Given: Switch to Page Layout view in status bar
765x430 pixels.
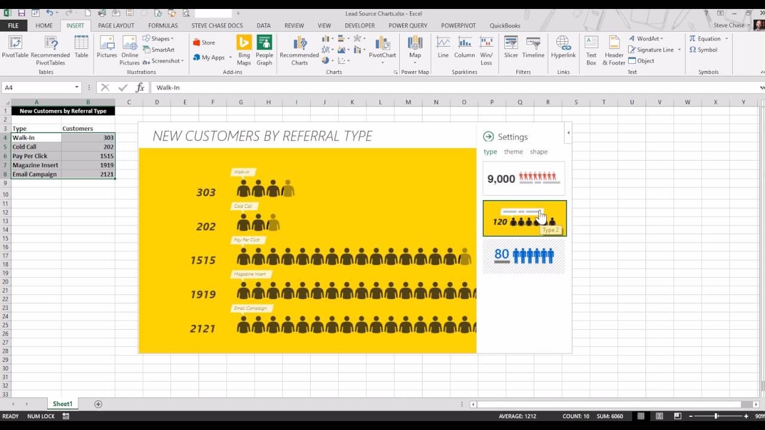Looking at the screenshot, I should coord(659,416).
